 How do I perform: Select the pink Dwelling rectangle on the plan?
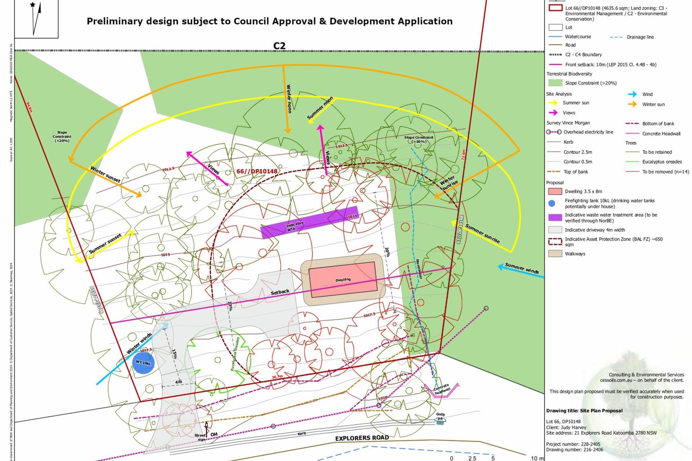pos(342,279)
